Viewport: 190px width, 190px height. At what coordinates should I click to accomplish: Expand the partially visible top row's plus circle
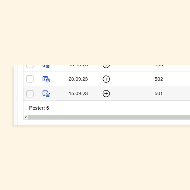[106, 66]
